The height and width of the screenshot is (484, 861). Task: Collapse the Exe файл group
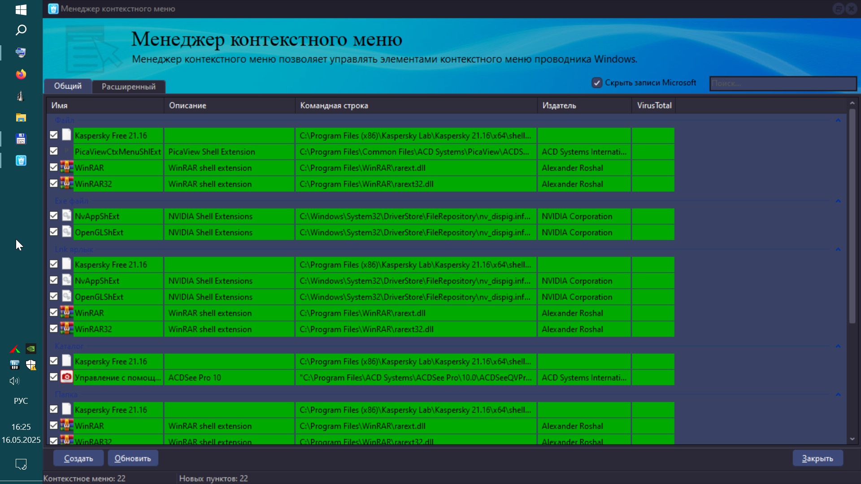838,201
